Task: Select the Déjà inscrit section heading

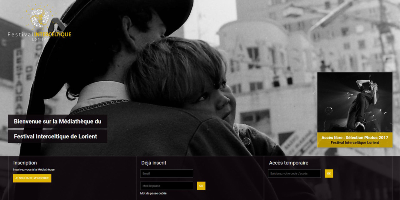Action: pyautogui.click(x=154, y=163)
